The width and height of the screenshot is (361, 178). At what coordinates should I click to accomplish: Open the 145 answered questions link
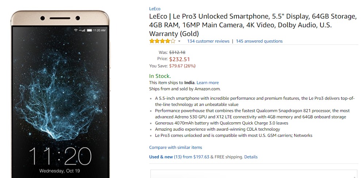(259, 41)
